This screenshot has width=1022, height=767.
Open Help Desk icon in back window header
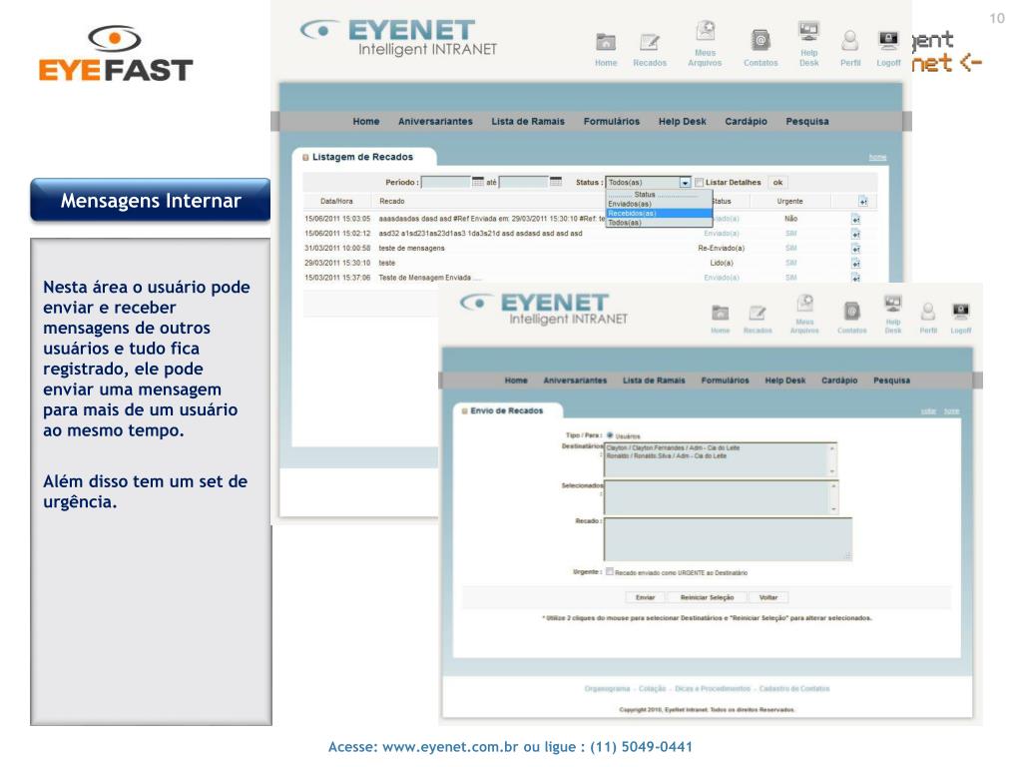tap(808, 43)
